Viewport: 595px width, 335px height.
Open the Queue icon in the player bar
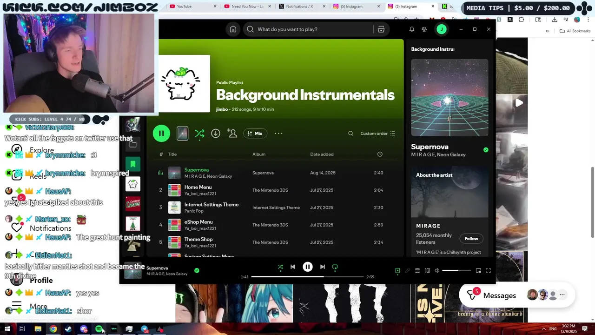click(x=417, y=270)
